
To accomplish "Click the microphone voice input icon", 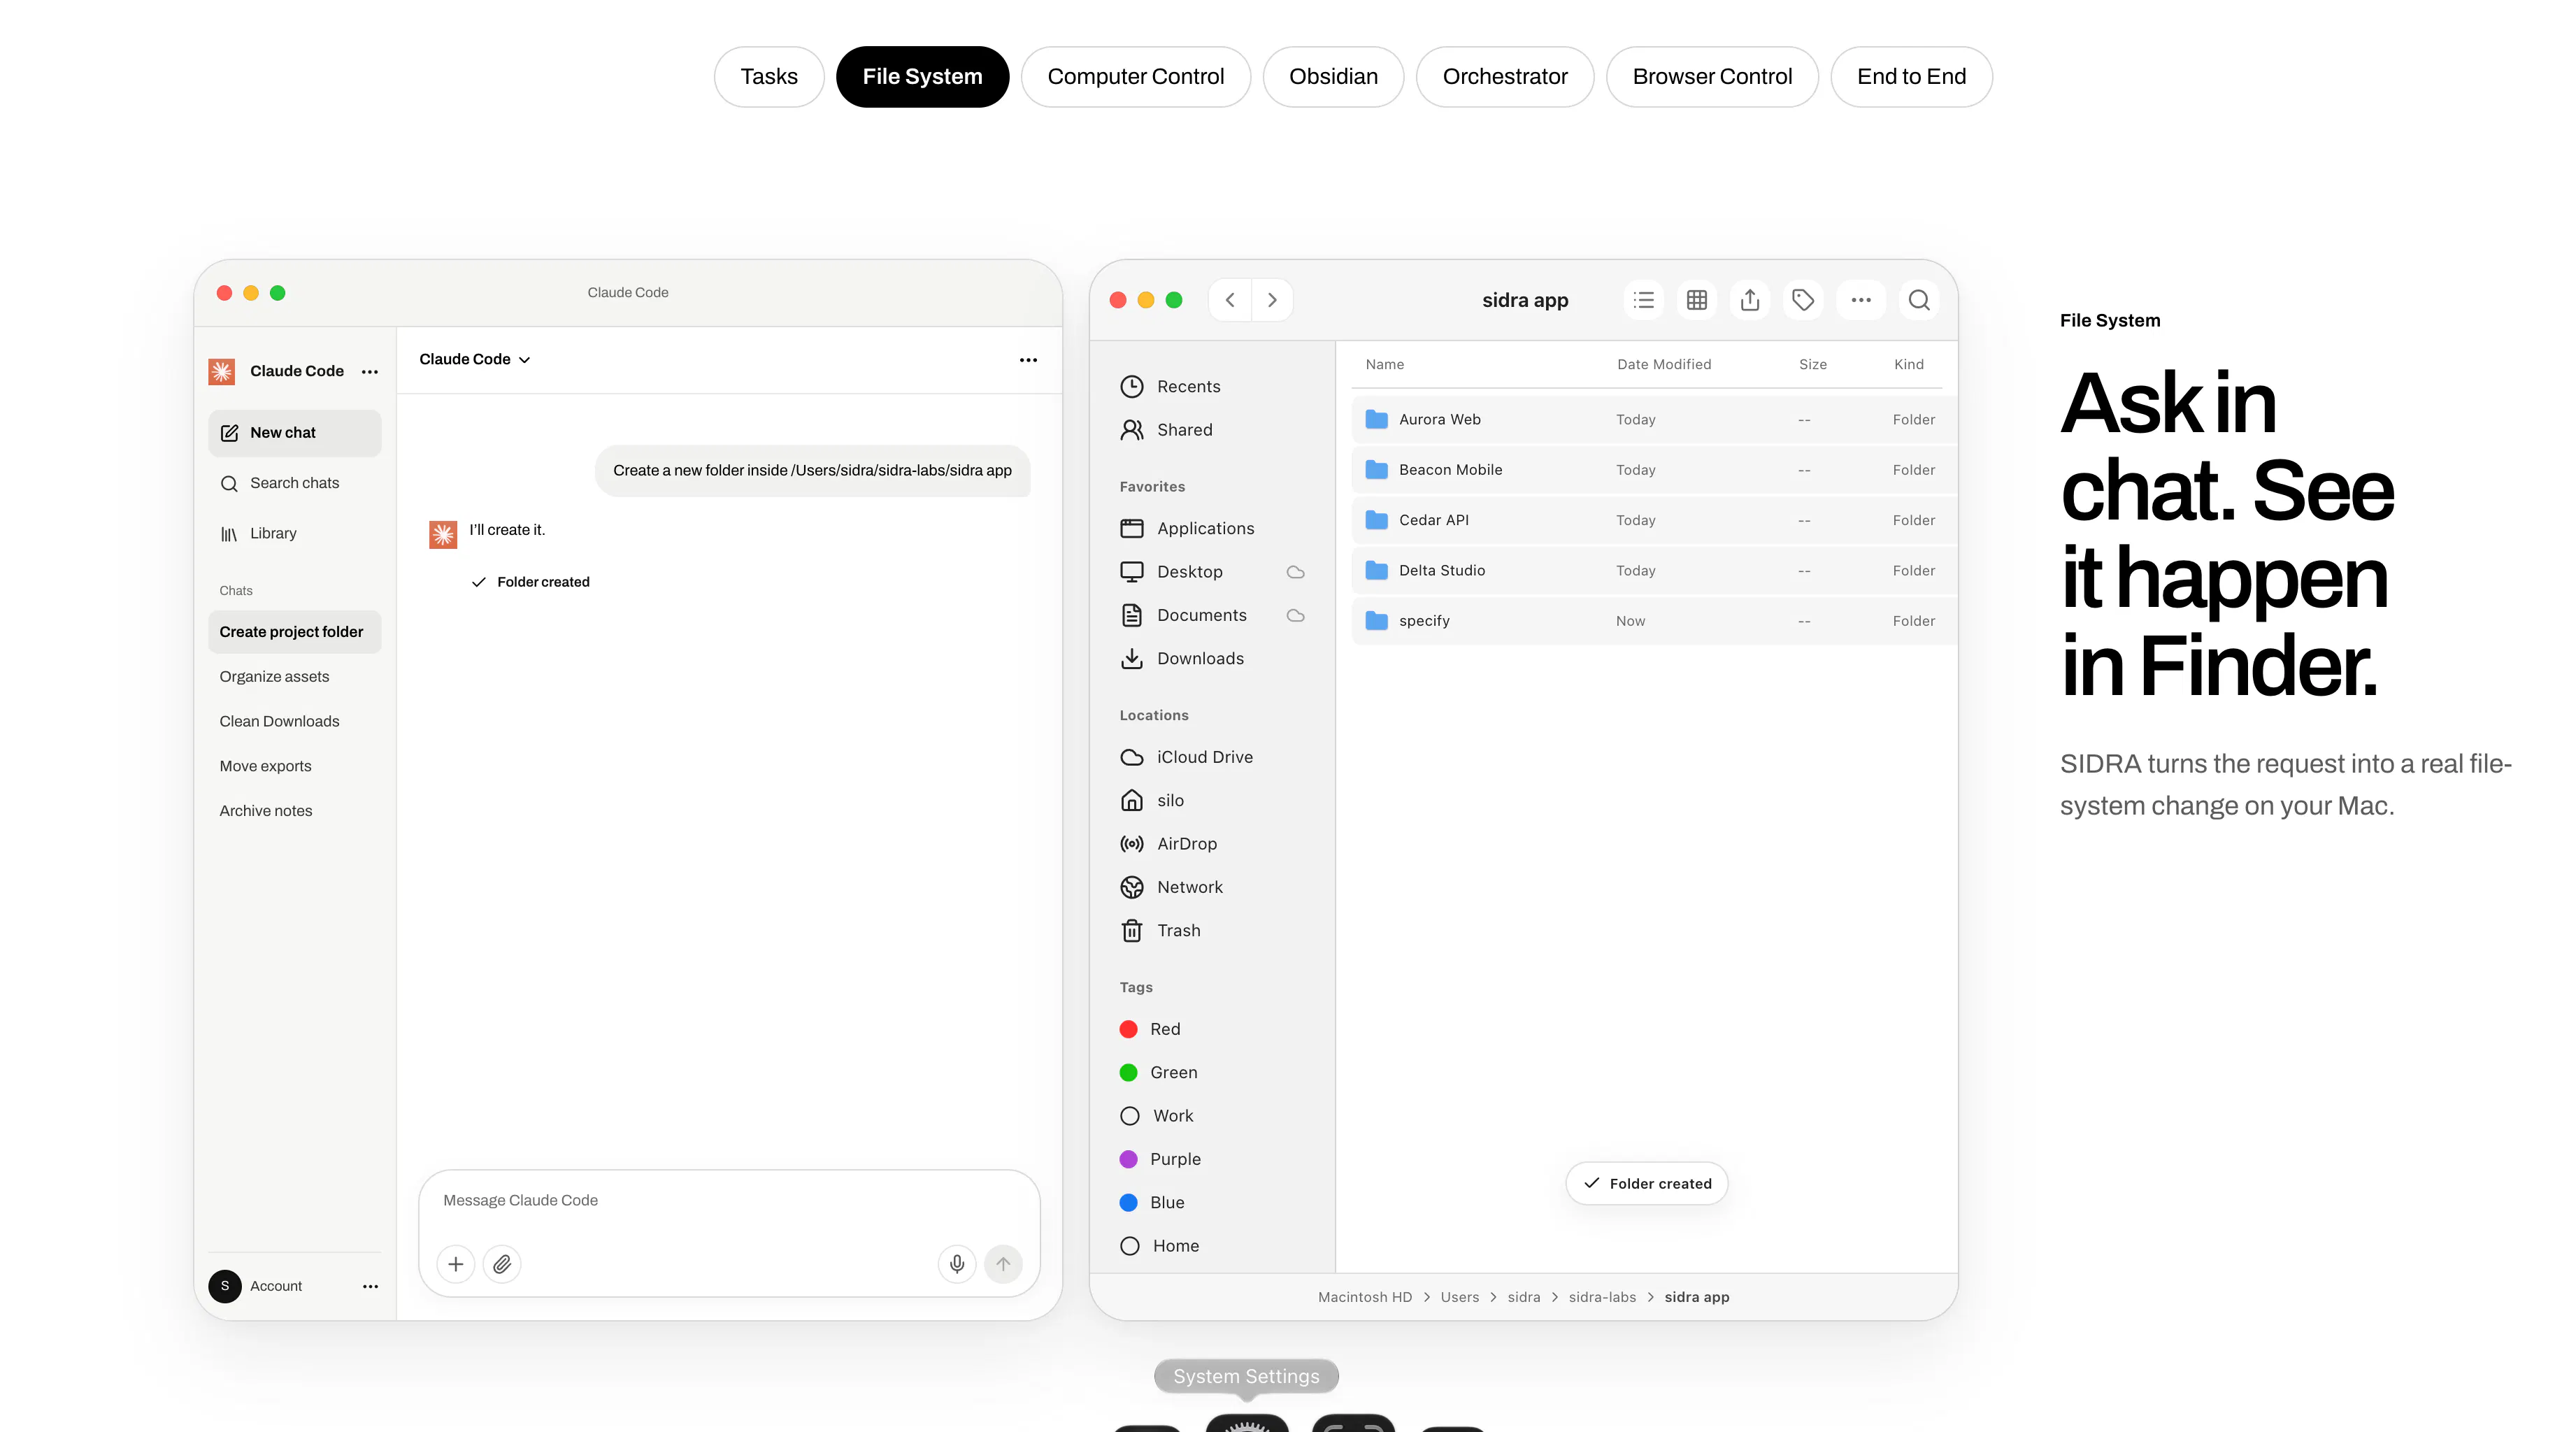I will click(x=957, y=1264).
